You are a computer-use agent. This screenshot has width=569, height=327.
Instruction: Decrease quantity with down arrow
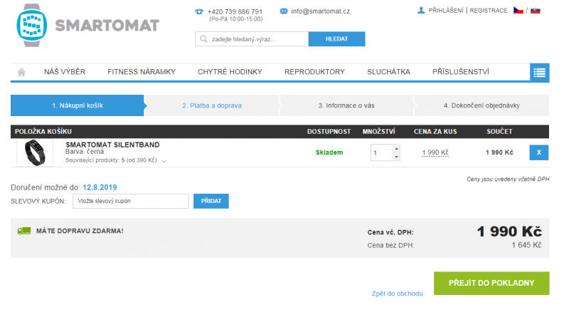point(396,157)
